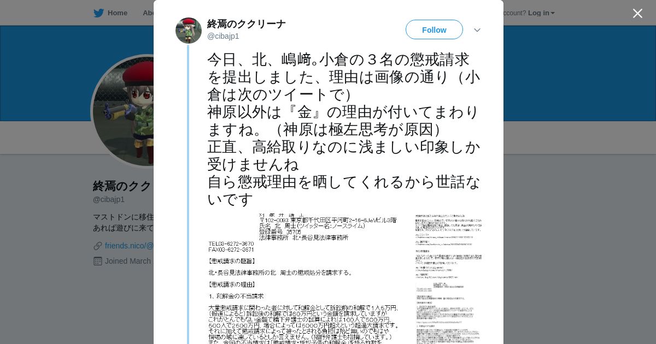
Task: Expand the tweet options chevron menu
Action: pos(477,30)
